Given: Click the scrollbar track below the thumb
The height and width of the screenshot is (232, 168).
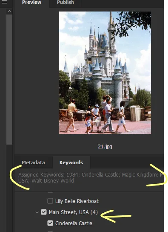Looking at the screenshot, I should pyautogui.click(x=9, y=188).
